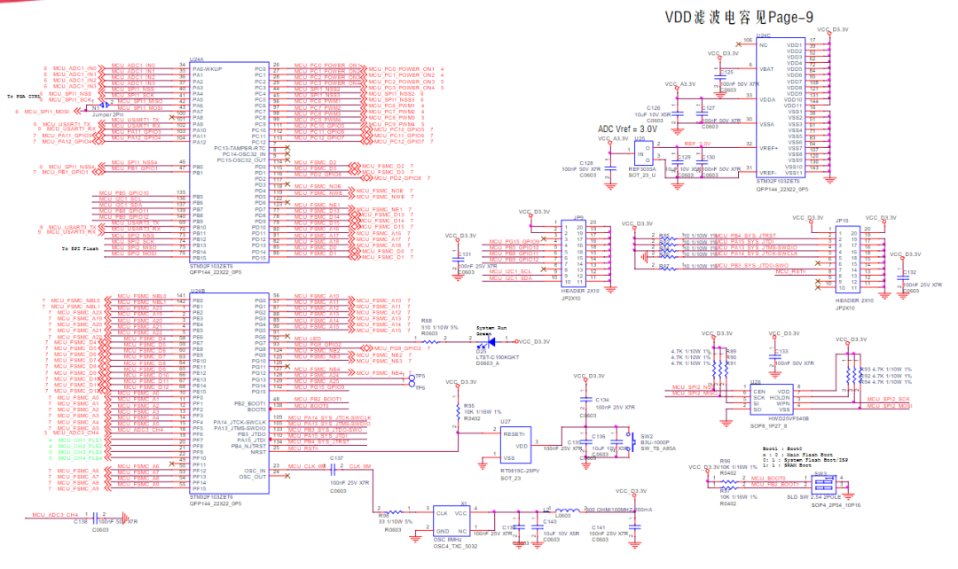The image size is (958, 569).
Task: Click the 'MCU_PD2_GPIO8' off-page port label
Action: coord(396,178)
